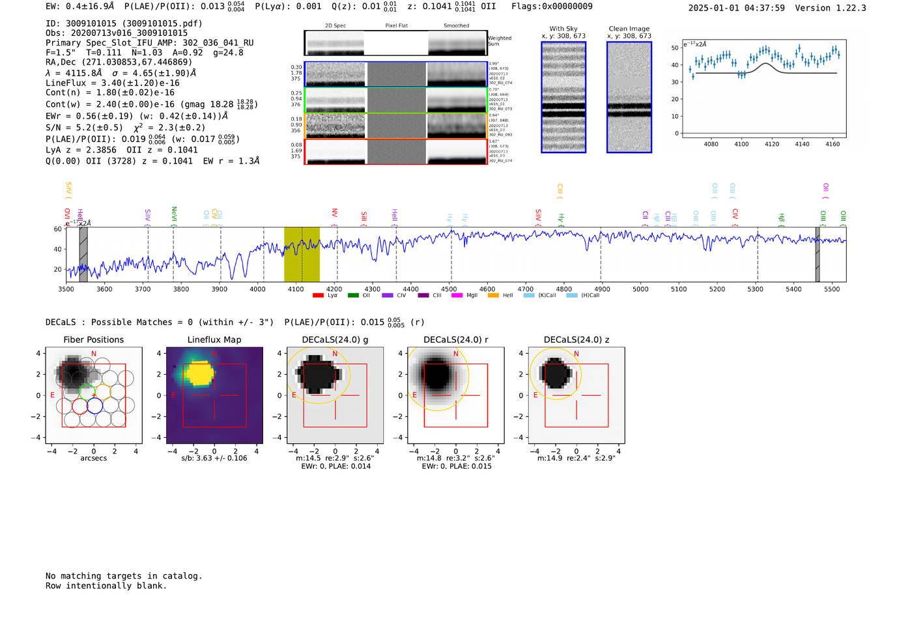Click the hatched gray band near 3550
The height and width of the screenshot is (621, 912).
point(83,255)
